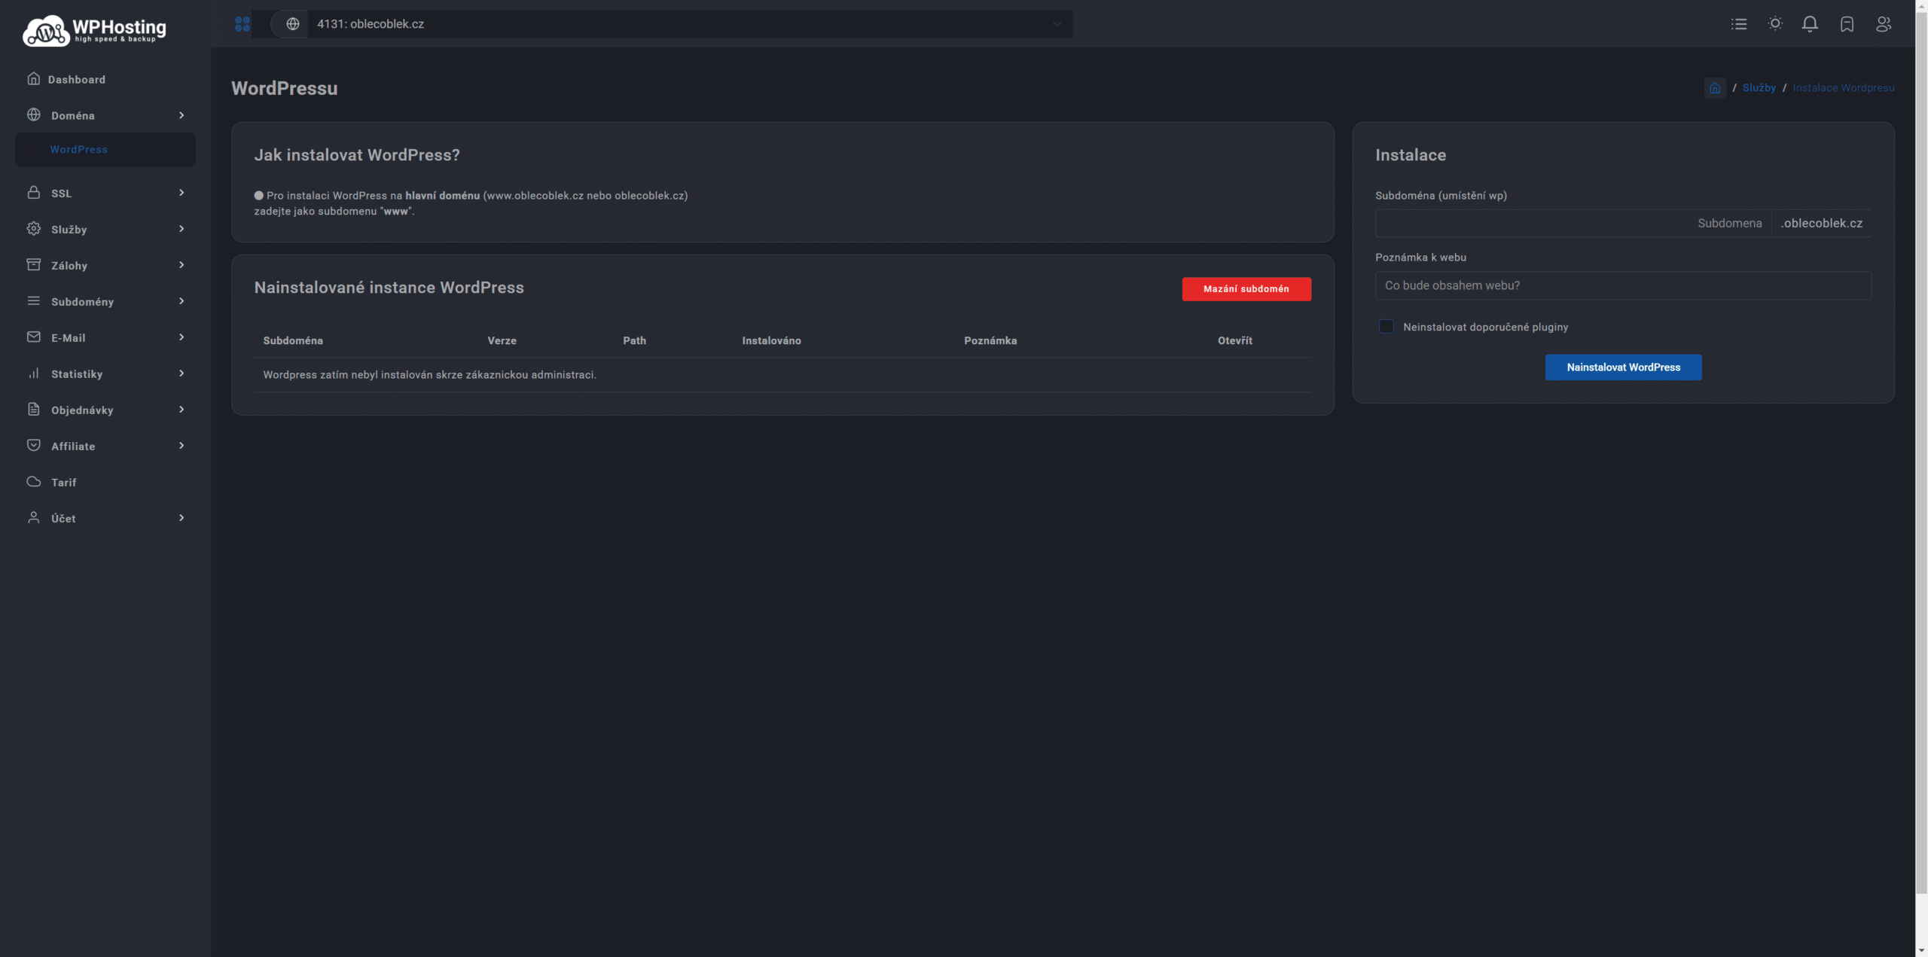Screen dimensions: 1928x957
Task: Click the Účet person icon
Action: (x=34, y=517)
